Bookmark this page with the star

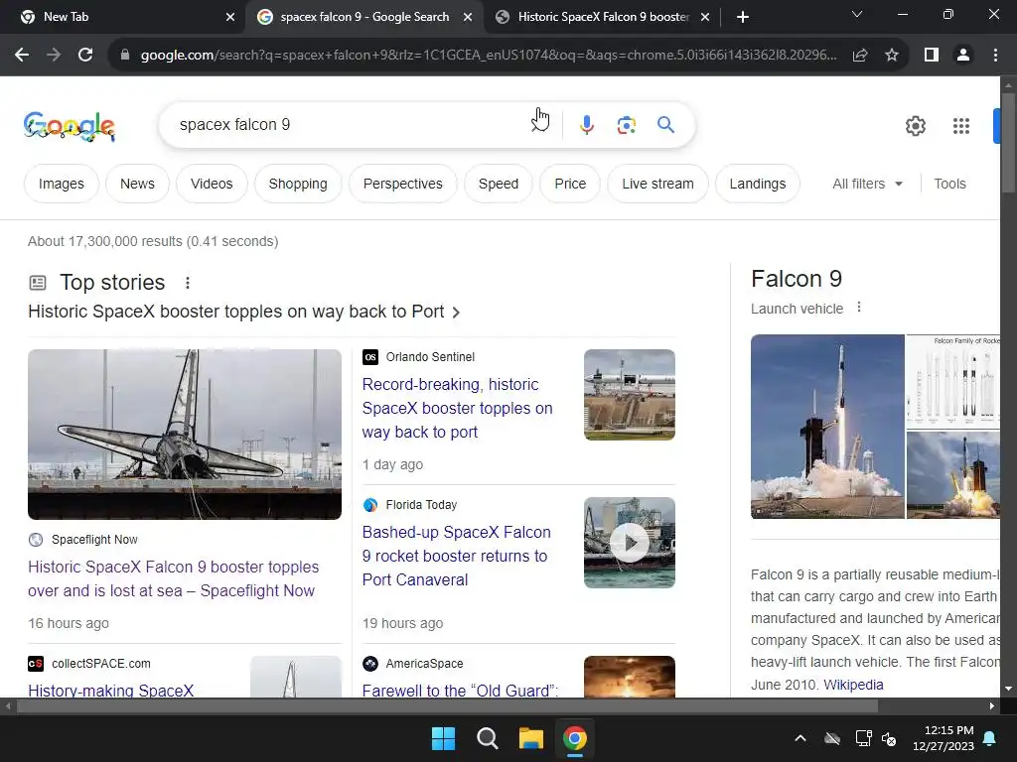click(892, 56)
